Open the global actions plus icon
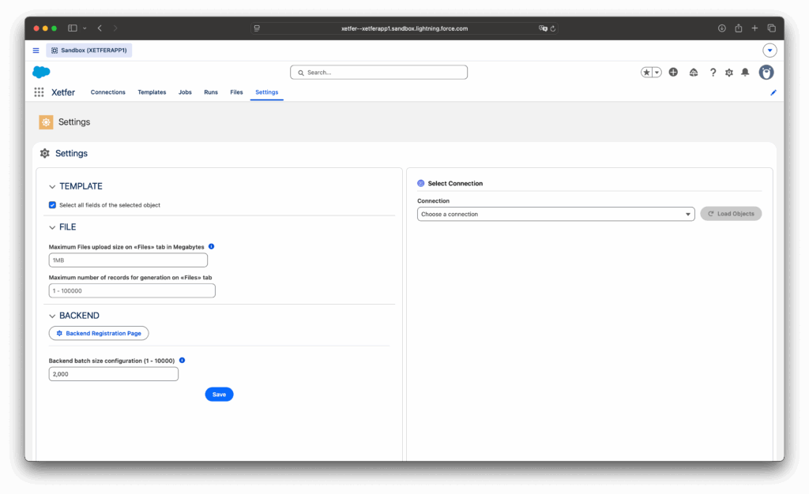The height and width of the screenshot is (494, 809). pyautogui.click(x=673, y=72)
